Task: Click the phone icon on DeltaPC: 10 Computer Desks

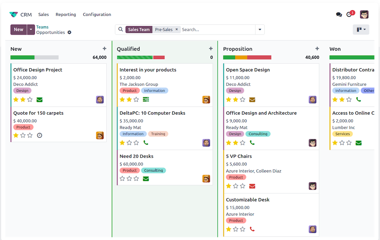Action: click(146, 143)
